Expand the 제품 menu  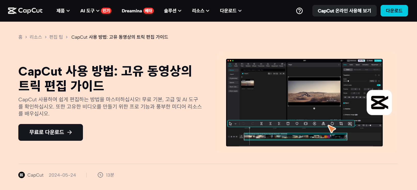point(63,11)
